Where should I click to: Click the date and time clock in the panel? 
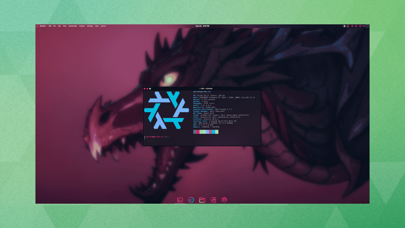tap(202, 26)
